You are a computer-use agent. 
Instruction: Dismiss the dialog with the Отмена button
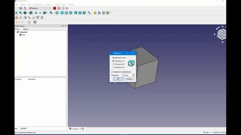tap(129, 79)
